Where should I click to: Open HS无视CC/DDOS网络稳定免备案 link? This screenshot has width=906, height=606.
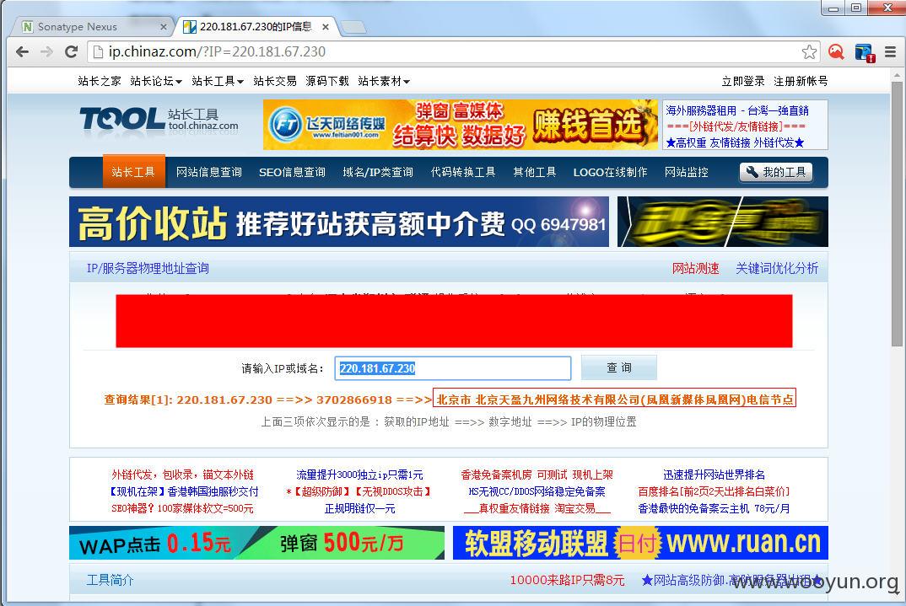click(x=537, y=491)
